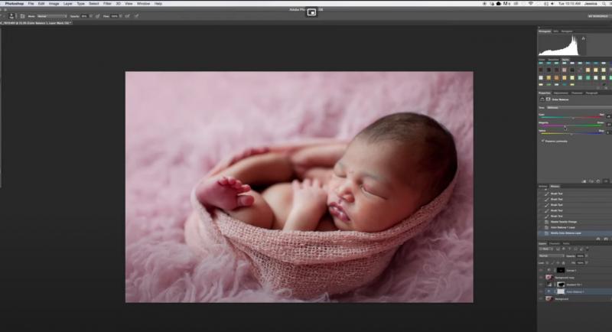Hide the Background copy layer
This screenshot has height=332, width=612.
click(x=542, y=277)
